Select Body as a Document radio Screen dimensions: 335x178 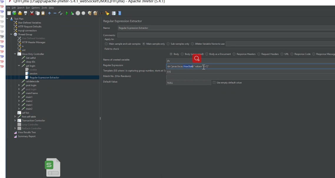207,54
